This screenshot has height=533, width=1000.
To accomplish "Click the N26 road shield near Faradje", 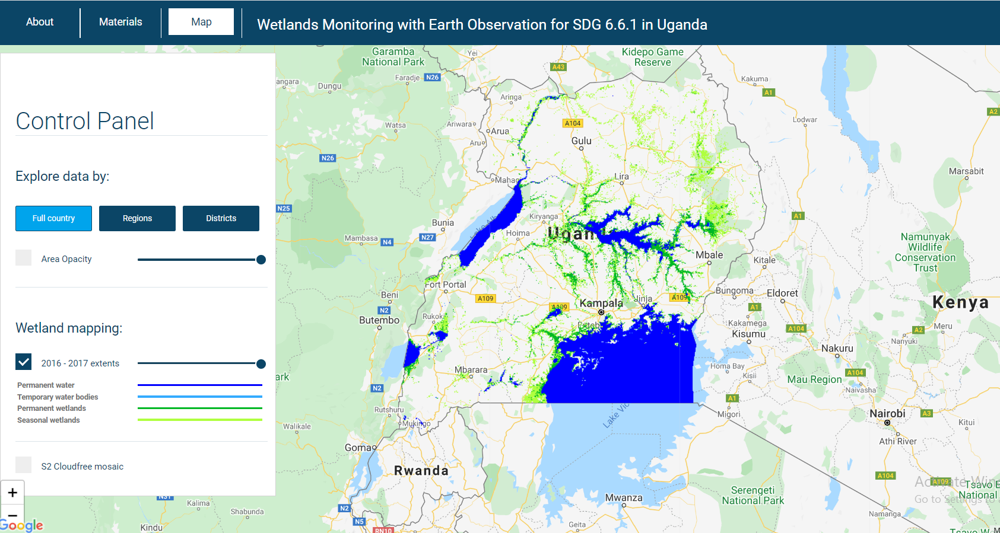I will [433, 78].
